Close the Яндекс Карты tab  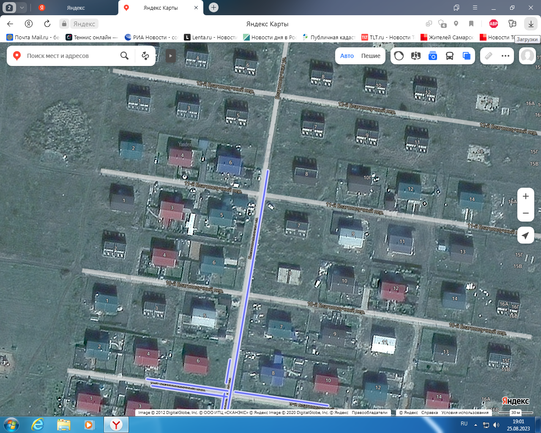[x=196, y=8]
